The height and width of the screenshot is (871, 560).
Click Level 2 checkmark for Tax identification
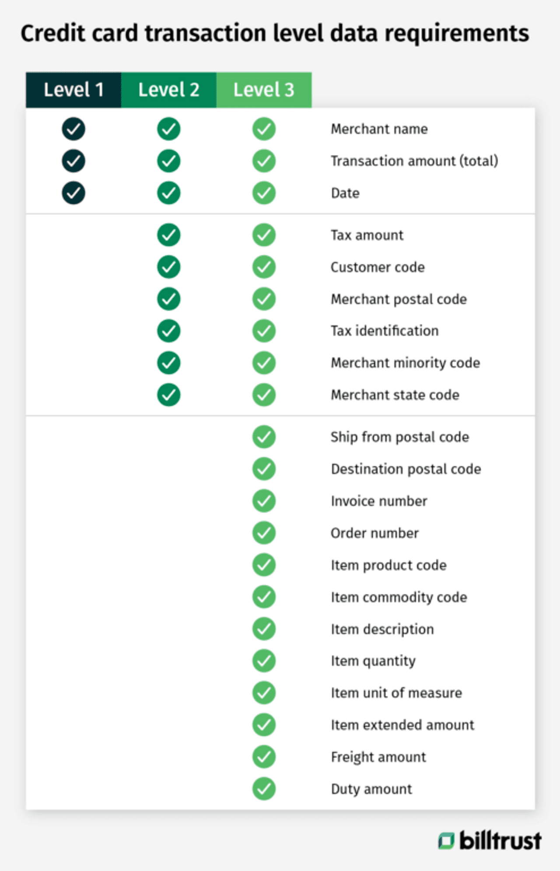tap(169, 331)
